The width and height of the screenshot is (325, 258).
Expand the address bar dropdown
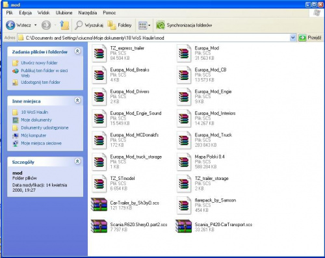tap(292, 38)
